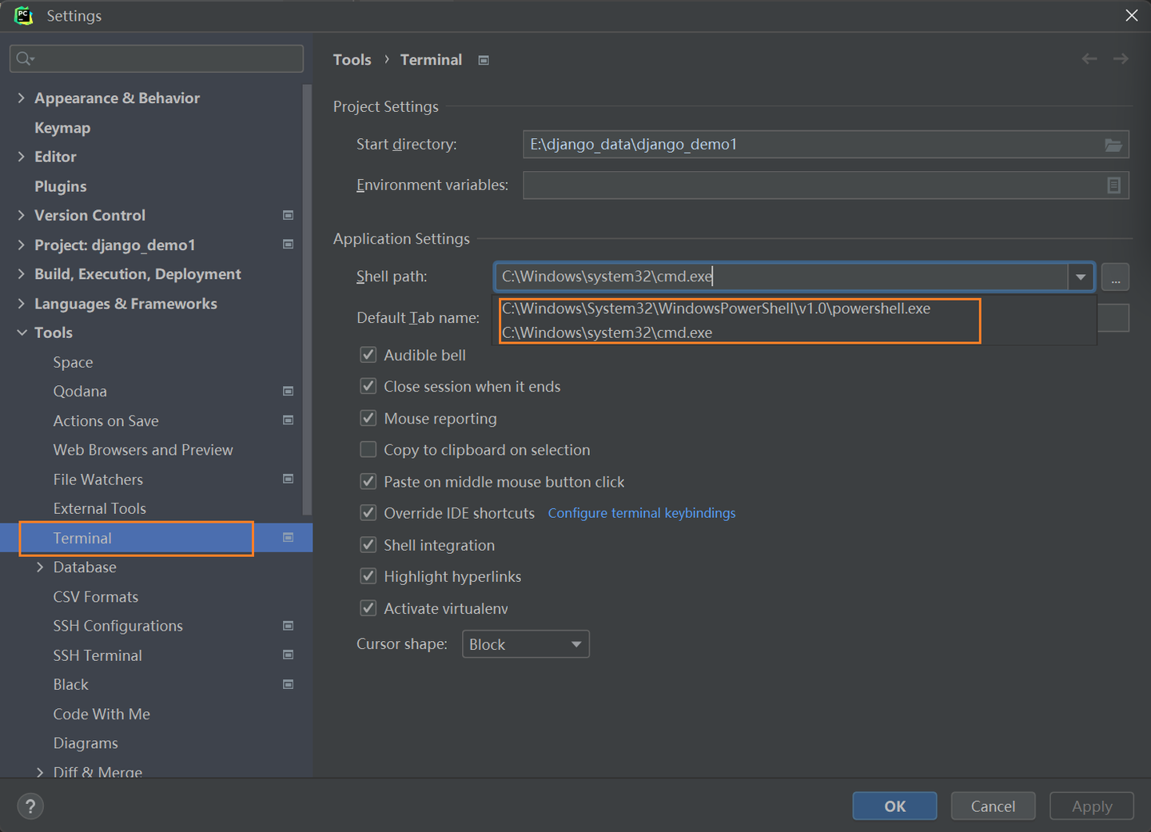Open Configure terminal keybindings link
1151x832 pixels.
641,512
